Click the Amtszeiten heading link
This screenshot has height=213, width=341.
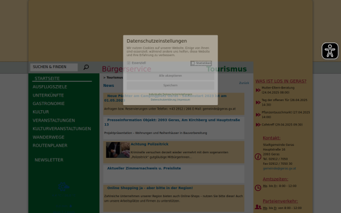tap(275, 179)
